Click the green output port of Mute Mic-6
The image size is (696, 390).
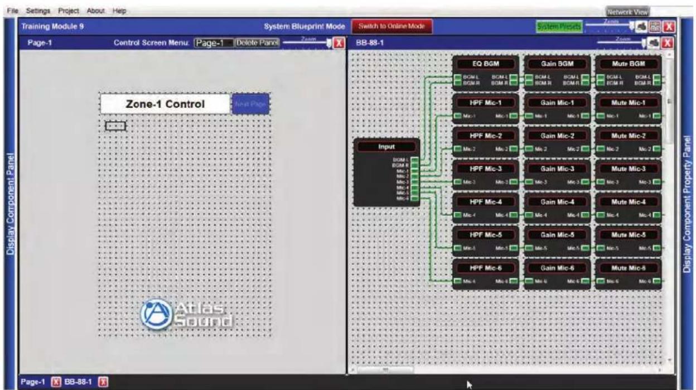[x=658, y=281]
